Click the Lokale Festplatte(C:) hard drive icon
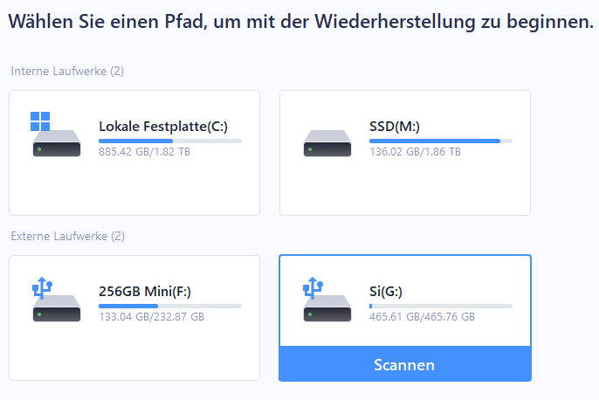599x400 pixels. 57,143
